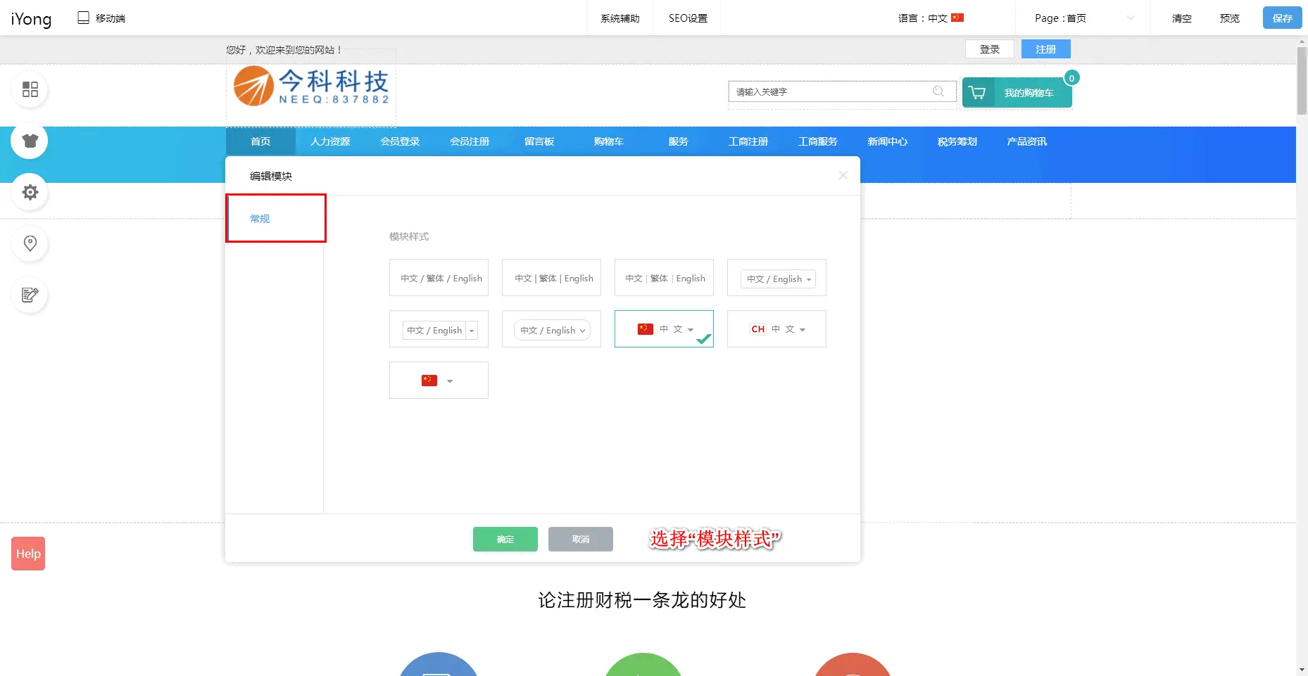This screenshot has width=1308, height=676.
Task: Click the 请输入关键字 search input field
Action: tap(831, 91)
